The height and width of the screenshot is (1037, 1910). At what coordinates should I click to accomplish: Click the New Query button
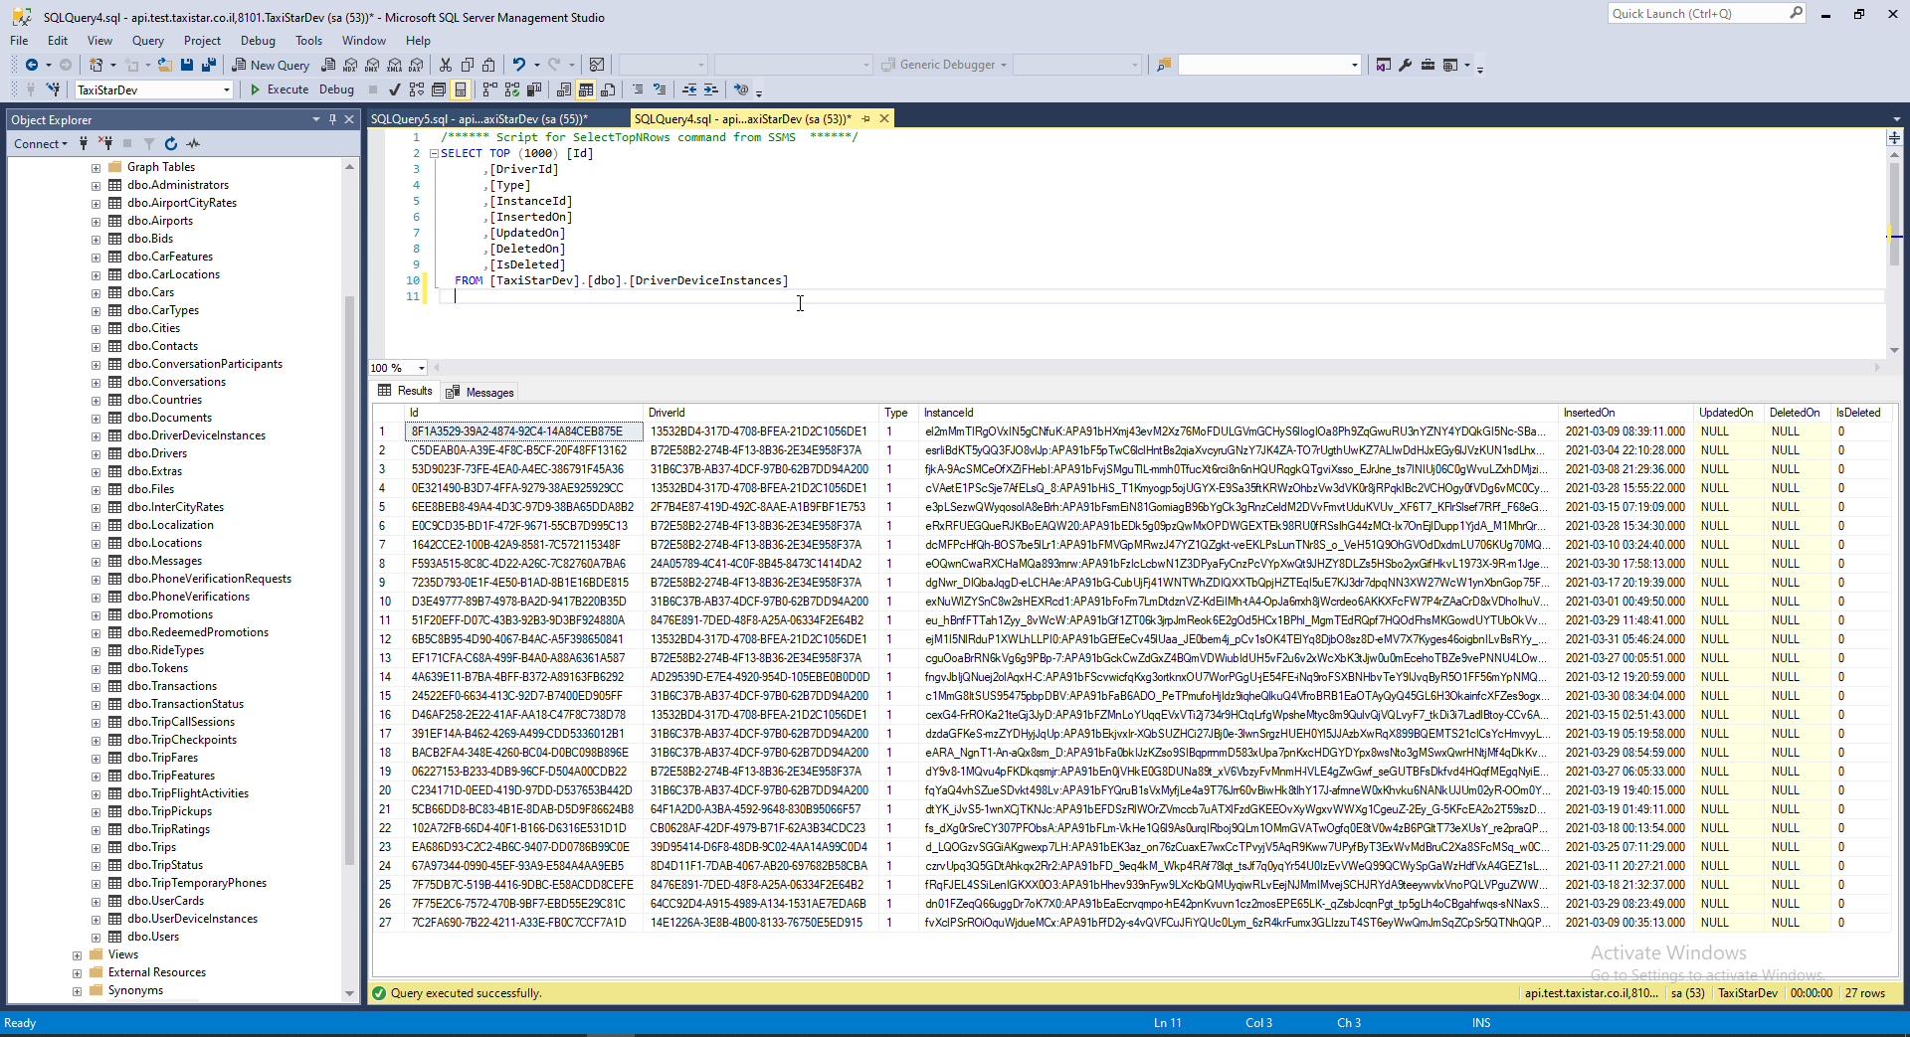271,65
